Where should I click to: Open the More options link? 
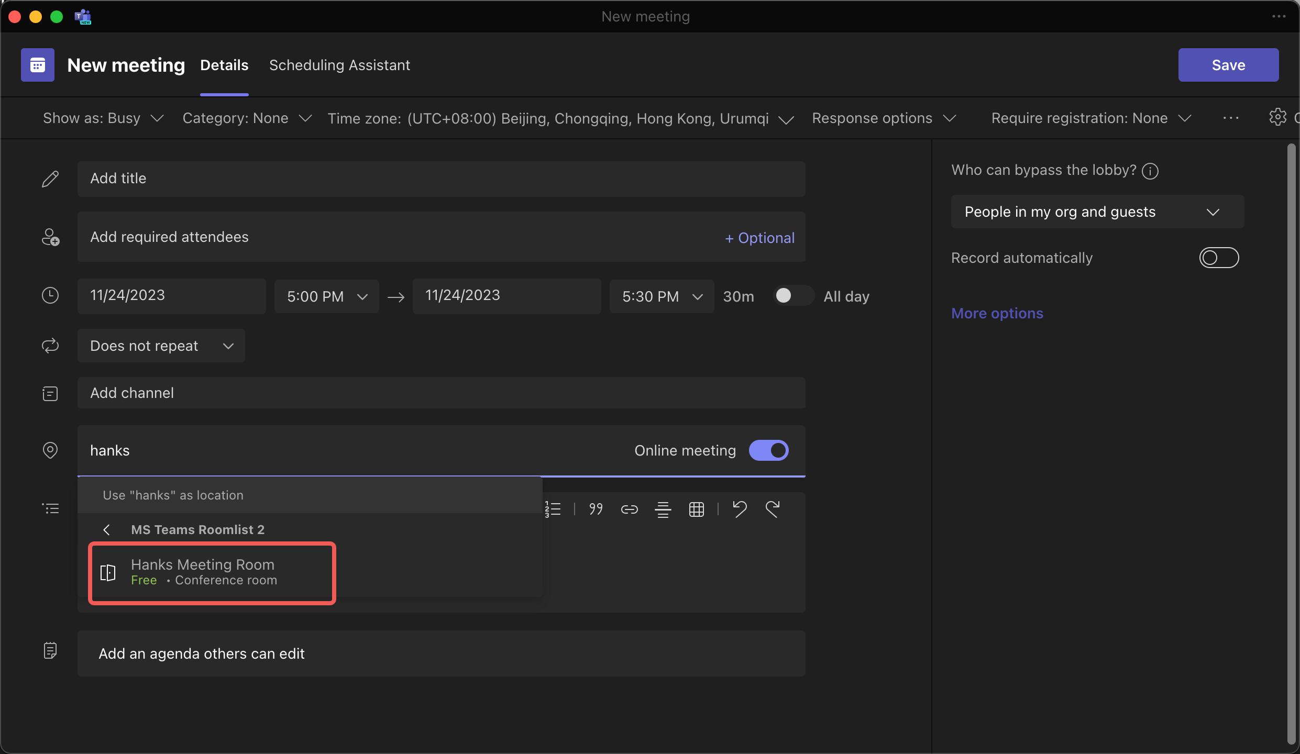coord(997,313)
